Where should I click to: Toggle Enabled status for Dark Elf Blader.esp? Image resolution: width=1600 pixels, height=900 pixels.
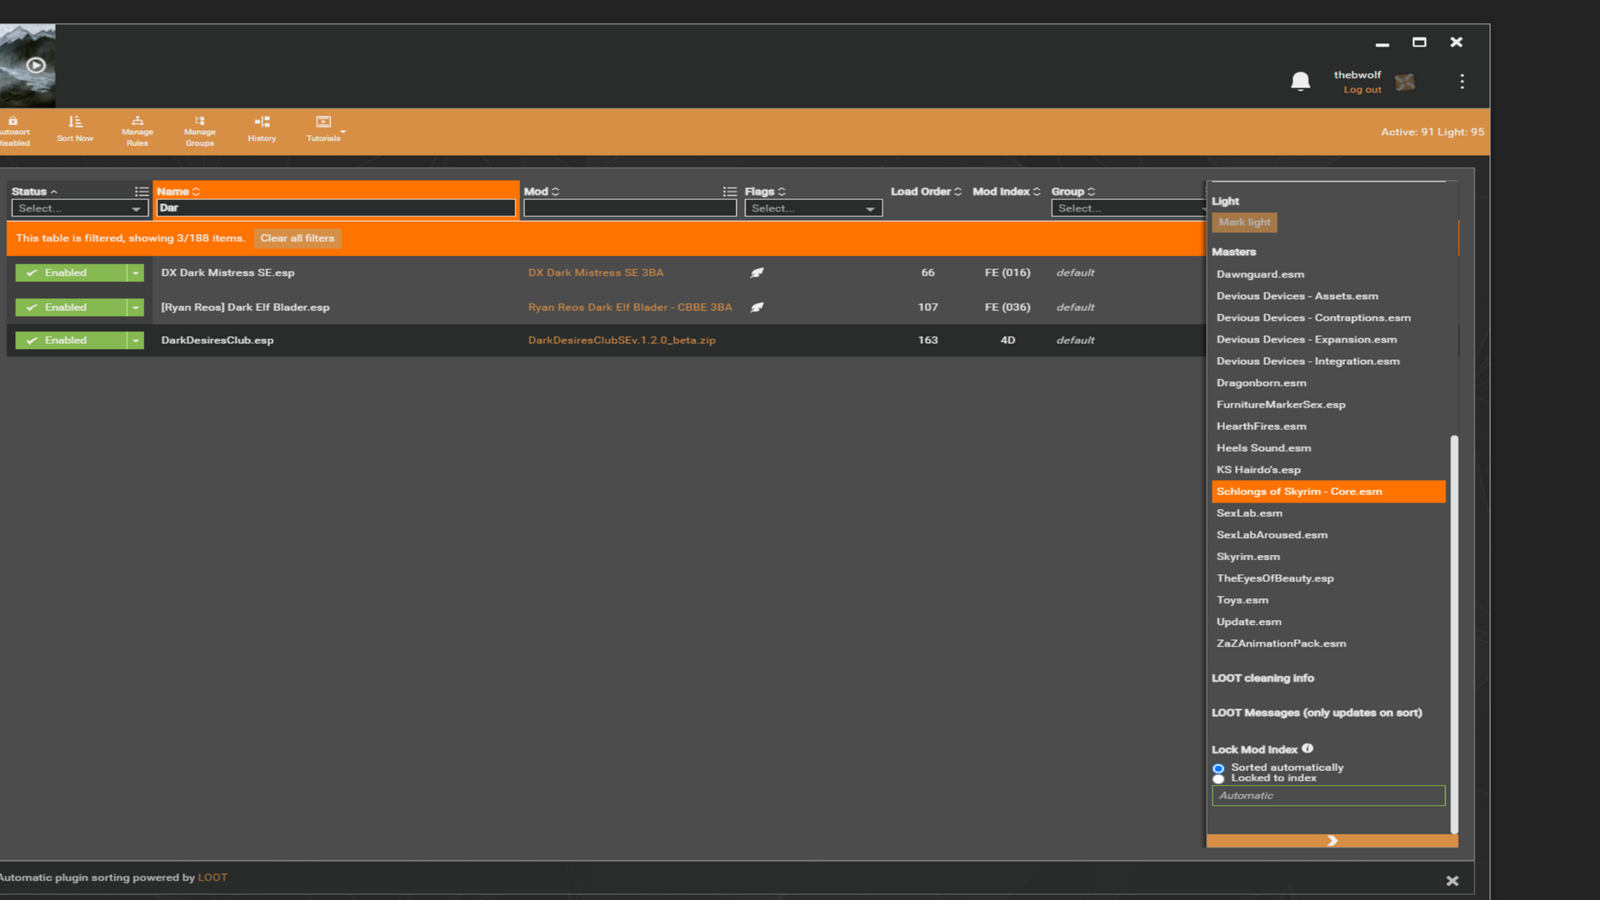tap(71, 307)
